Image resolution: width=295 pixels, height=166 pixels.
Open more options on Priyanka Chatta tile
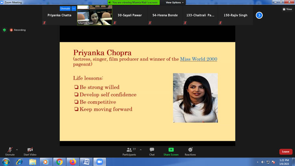coord(74,9)
